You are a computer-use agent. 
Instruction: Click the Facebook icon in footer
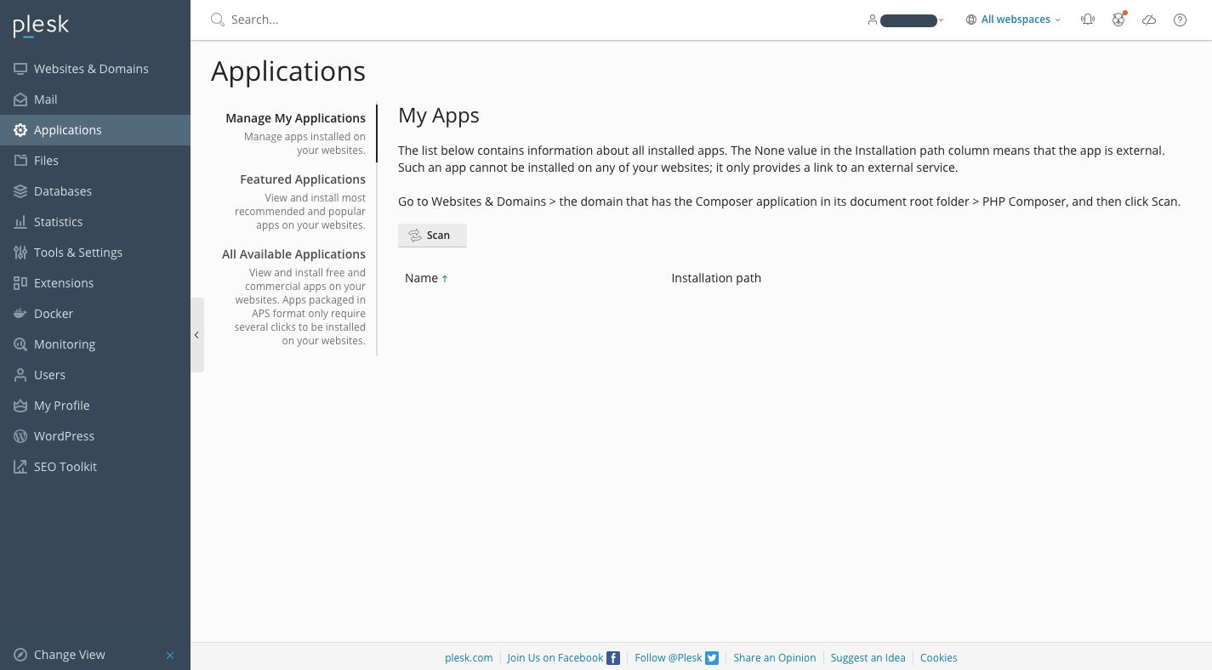[613, 658]
